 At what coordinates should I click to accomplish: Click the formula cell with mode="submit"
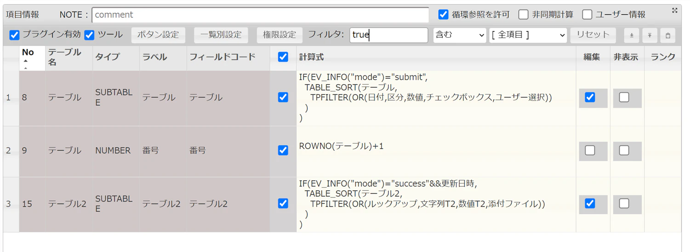[x=436, y=98]
